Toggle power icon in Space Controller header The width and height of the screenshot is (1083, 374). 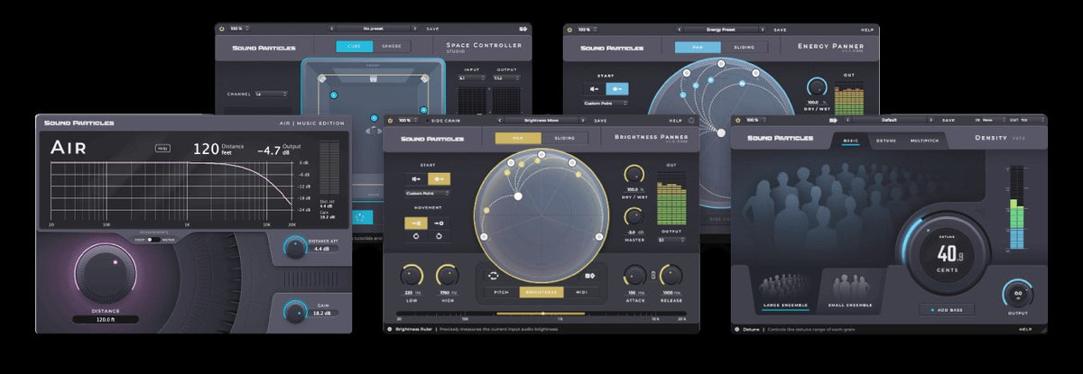pyautogui.click(x=222, y=30)
